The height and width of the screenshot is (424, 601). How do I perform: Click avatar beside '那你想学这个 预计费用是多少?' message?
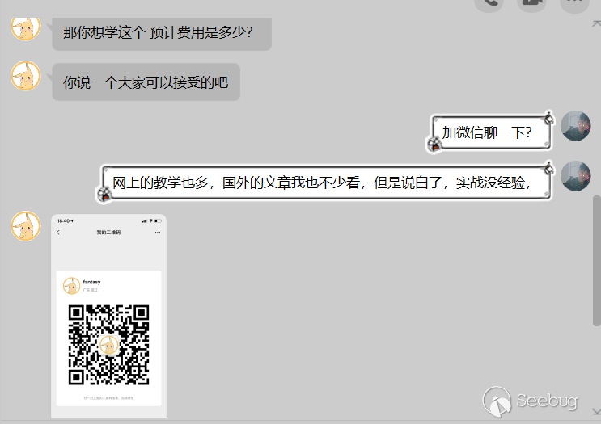click(x=25, y=29)
